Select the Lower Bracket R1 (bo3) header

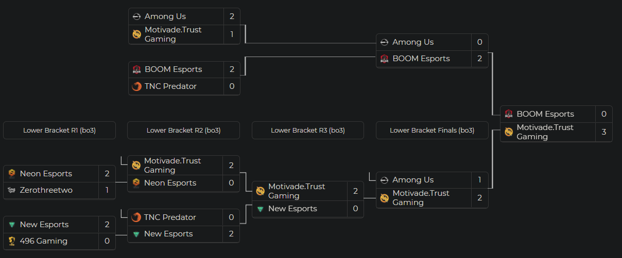click(x=59, y=131)
